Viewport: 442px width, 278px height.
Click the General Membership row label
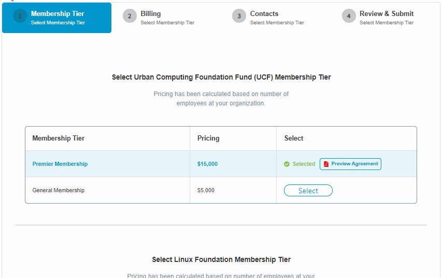pos(59,190)
